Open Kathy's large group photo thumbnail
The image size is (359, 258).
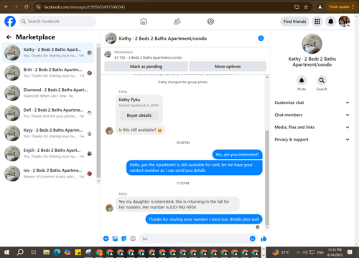coord(312,44)
